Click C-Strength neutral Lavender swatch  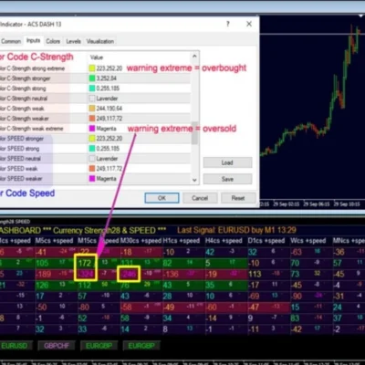[x=92, y=99]
